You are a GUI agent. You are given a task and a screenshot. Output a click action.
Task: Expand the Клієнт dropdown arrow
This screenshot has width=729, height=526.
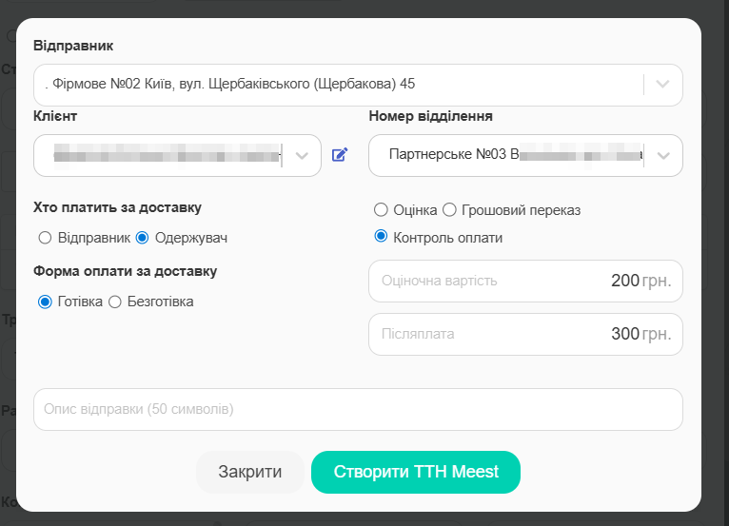click(303, 155)
